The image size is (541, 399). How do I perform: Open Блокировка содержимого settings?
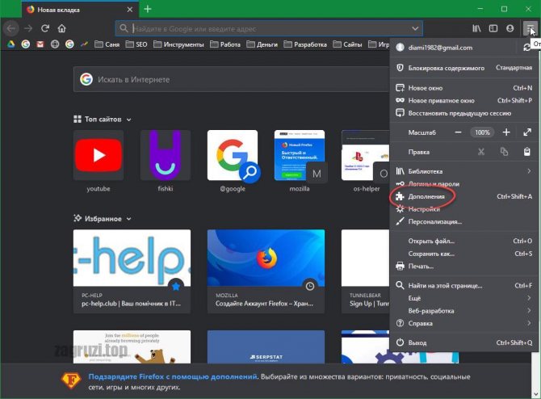click(x=463, y=68)
